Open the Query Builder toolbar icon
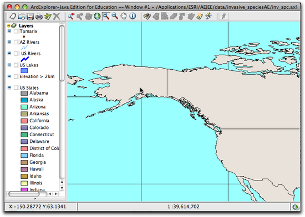Image resolution: width=305 pixels, height=217 pixels. (x=156, y=16)
